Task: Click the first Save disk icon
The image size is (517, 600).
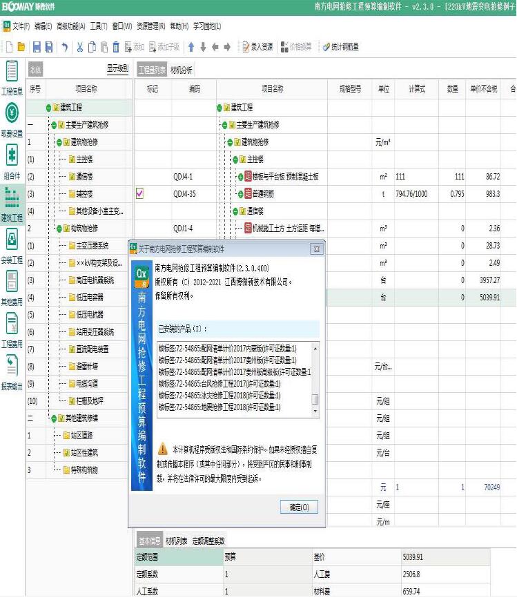Action: pyautogui.click(x=37, y=47)
